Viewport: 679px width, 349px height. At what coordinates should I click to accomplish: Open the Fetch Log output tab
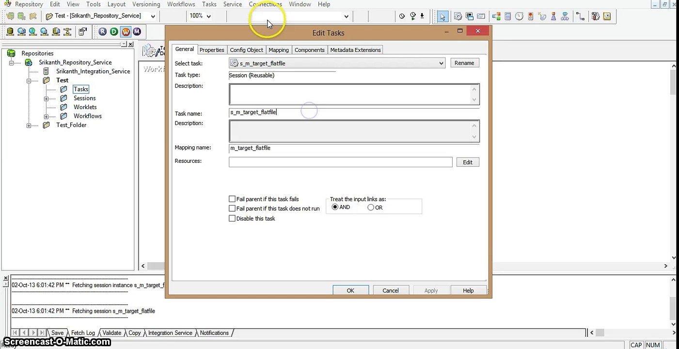pos(83,333)
